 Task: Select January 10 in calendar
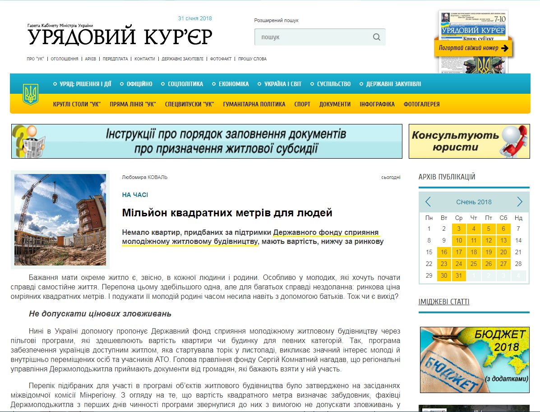pyautogui.click(x=459, y=241)
